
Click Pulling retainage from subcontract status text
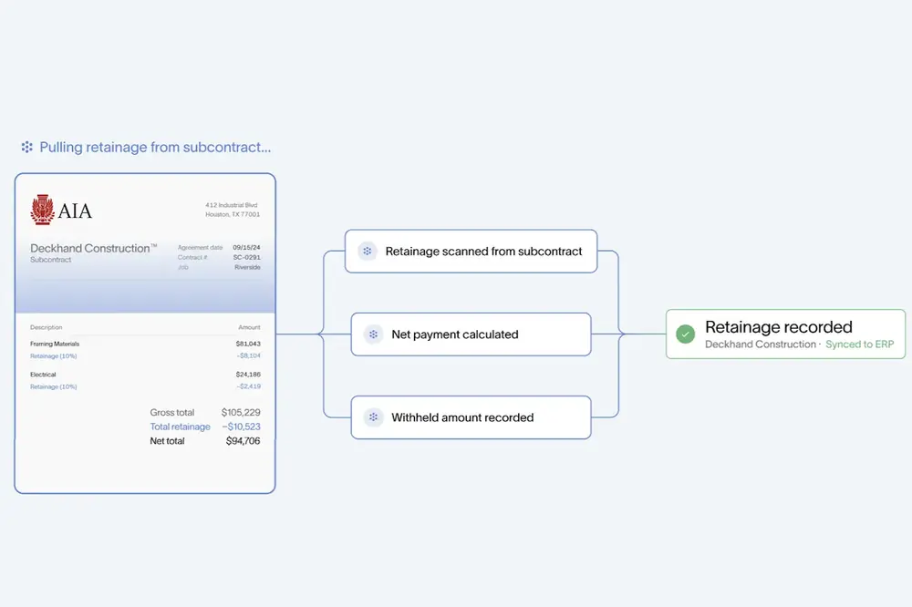pyautogui.click(x=155, y=147)
